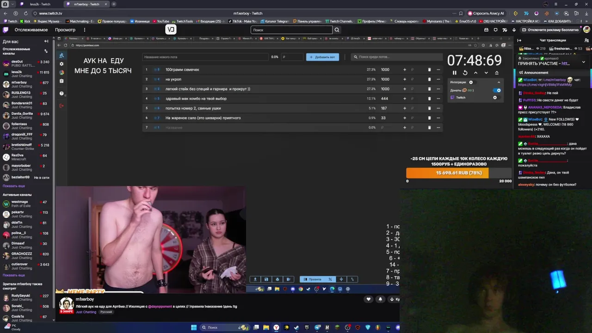The height and width of the screenshot is (333, 592).
Task: Open Просмотр in Twitch navigation
Action: tap(65, 30)
